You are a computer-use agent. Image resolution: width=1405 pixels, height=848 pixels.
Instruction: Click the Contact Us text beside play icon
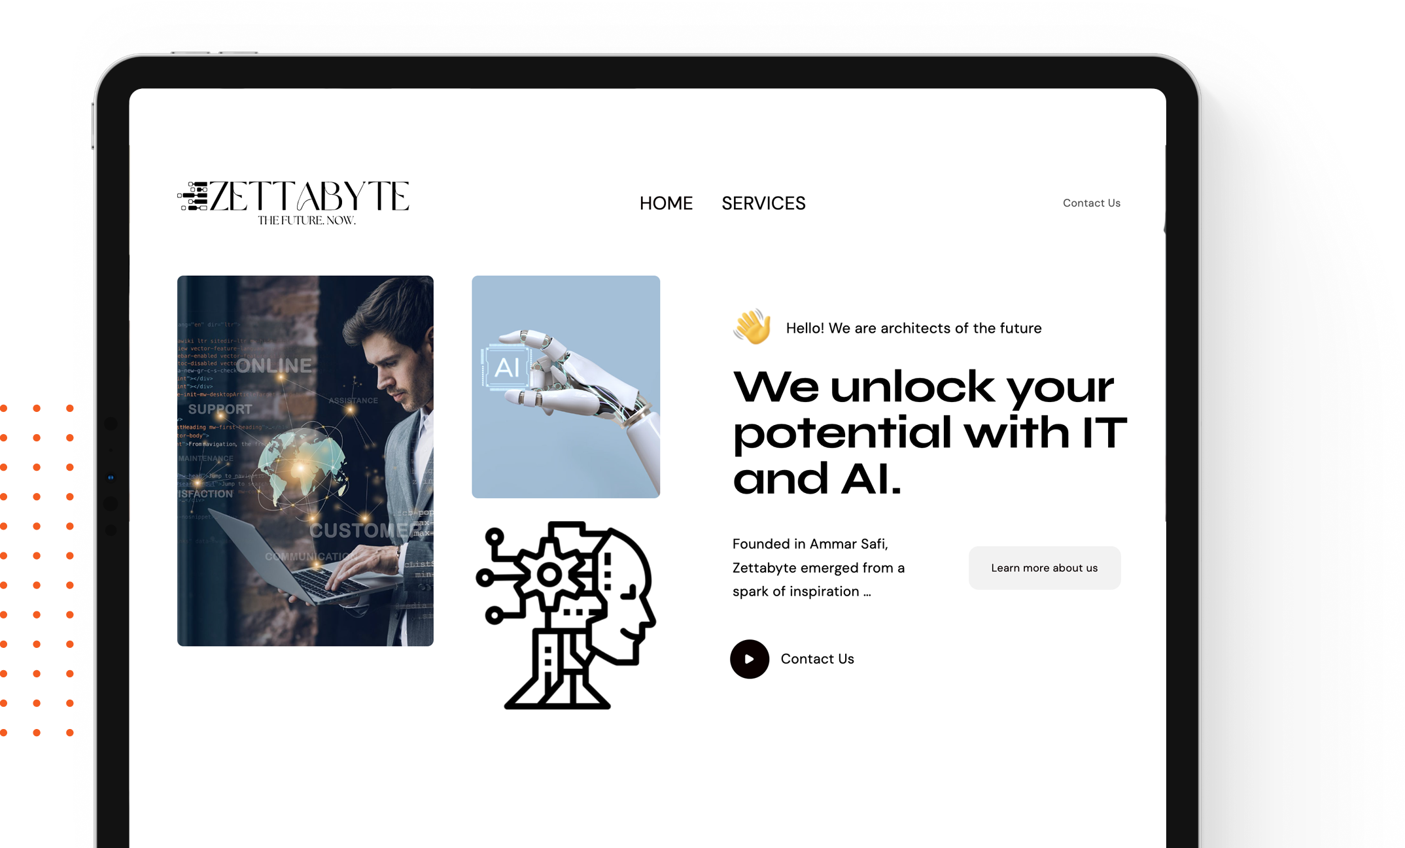[817, 658]
